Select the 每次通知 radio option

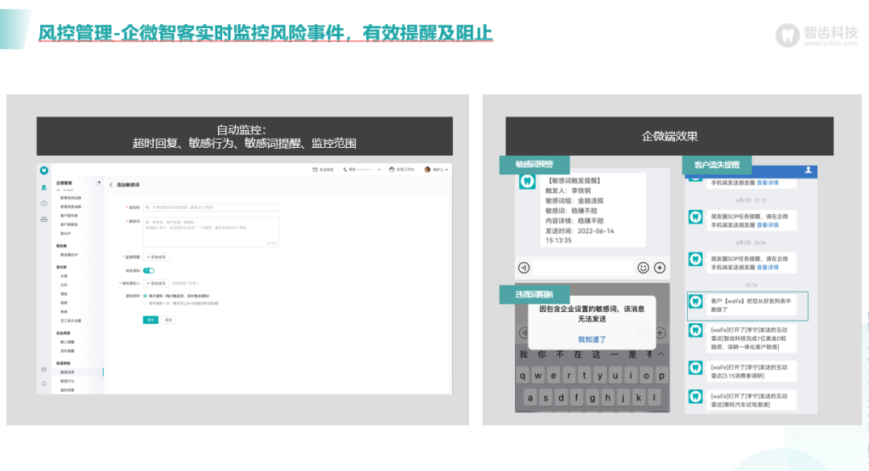coord(145,296)
